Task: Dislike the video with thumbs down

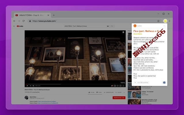Action: pyautogui.click(x=99, y=93)
